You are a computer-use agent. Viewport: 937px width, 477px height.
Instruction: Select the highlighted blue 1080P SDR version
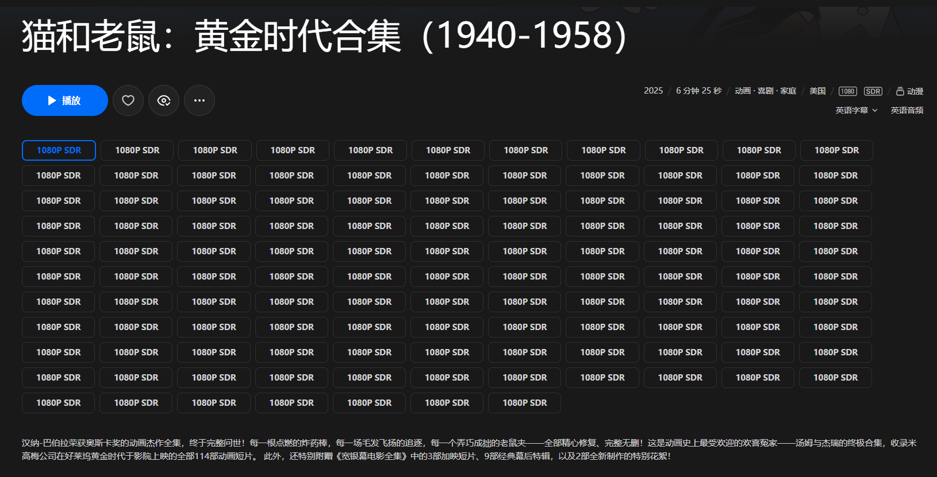[59, 150]
